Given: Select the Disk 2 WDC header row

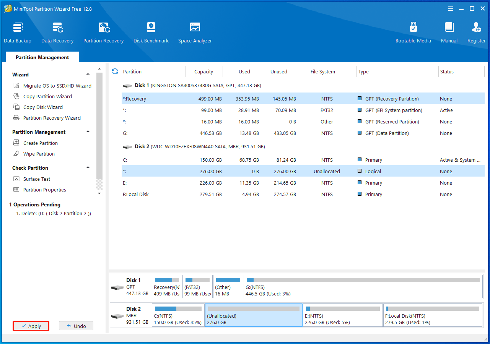Looking at the screenshot, I should (x=303, y=147).
